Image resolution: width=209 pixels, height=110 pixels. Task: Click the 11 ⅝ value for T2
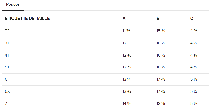click(126, 31)
